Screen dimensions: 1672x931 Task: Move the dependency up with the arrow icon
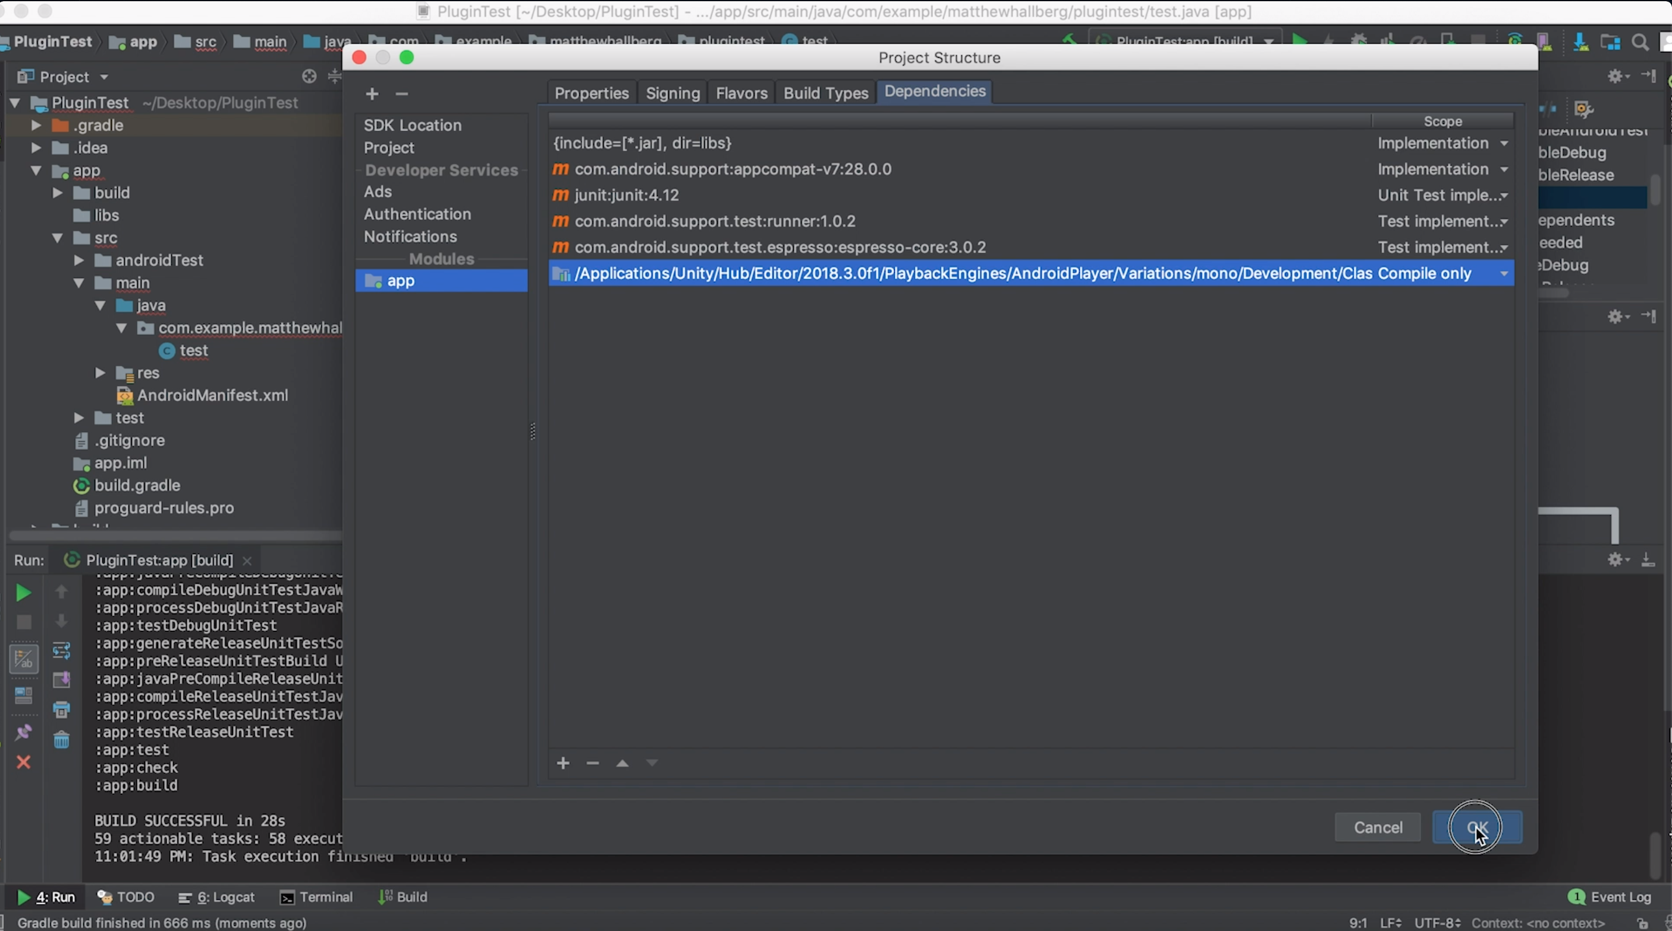coord(623,763)
